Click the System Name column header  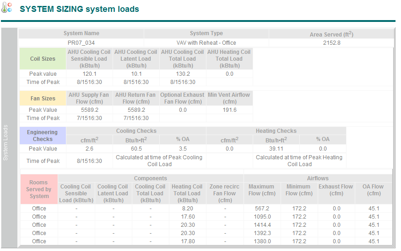point(81,34)
